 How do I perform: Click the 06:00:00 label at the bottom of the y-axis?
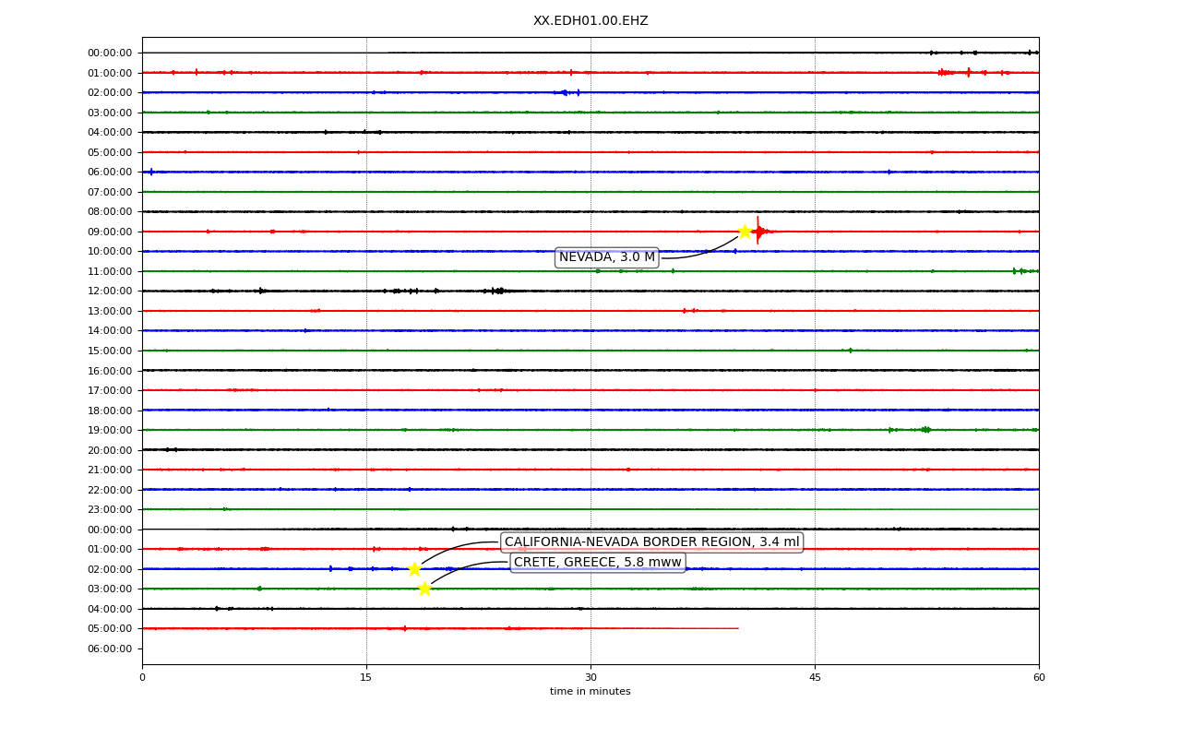[110, 649]
